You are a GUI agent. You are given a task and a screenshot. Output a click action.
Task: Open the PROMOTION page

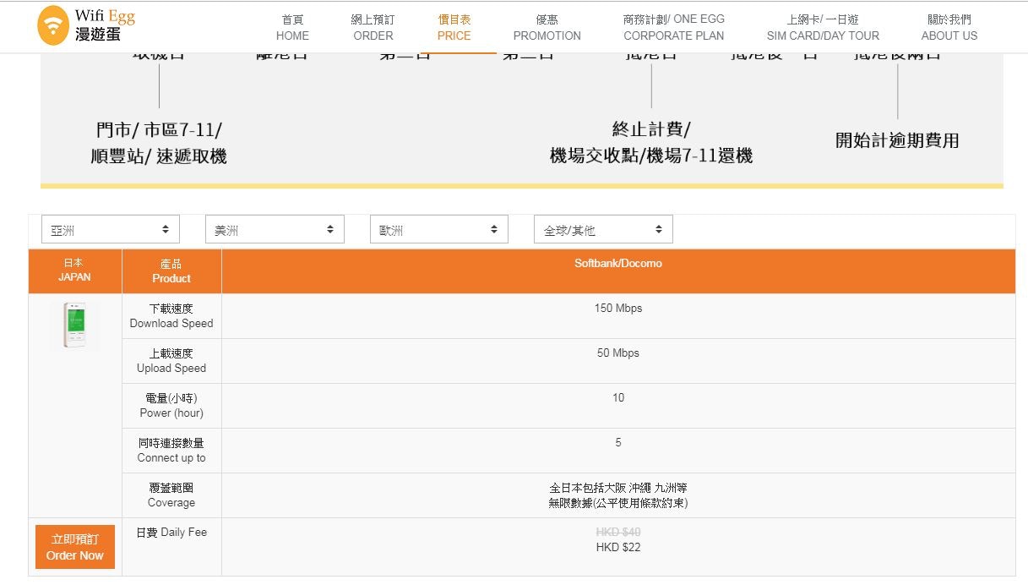(547, 27)
